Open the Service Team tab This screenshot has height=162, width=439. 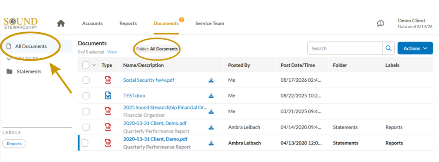[x=210, y=24]
